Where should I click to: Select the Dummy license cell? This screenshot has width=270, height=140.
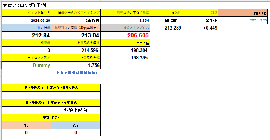pos(26,65)
